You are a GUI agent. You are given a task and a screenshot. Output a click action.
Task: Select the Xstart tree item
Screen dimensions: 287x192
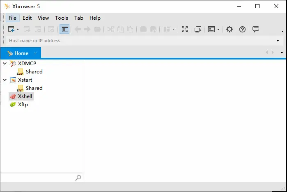click(25, 80)
